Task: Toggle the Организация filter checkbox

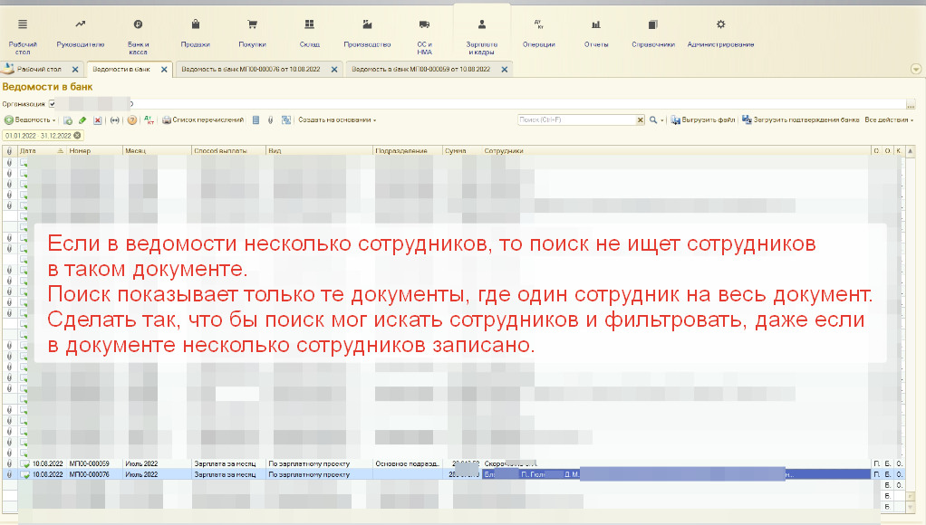Action: (52, 104)
